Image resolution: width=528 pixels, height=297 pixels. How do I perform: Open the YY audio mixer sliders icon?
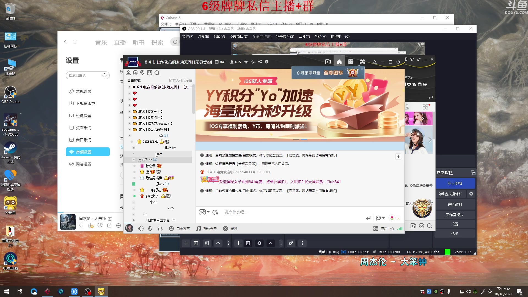(160, 229)
